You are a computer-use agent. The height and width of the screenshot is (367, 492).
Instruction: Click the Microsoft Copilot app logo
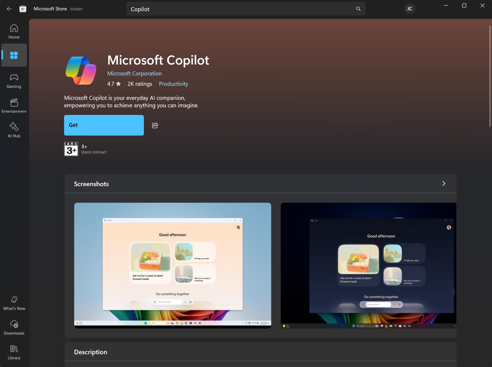pos(81,70)
